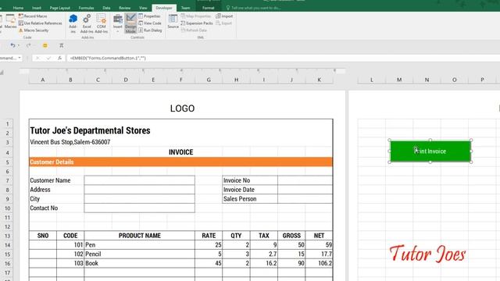
Task: Click the yellow smiley quick access icon
Action: click(x=45, y=45)
